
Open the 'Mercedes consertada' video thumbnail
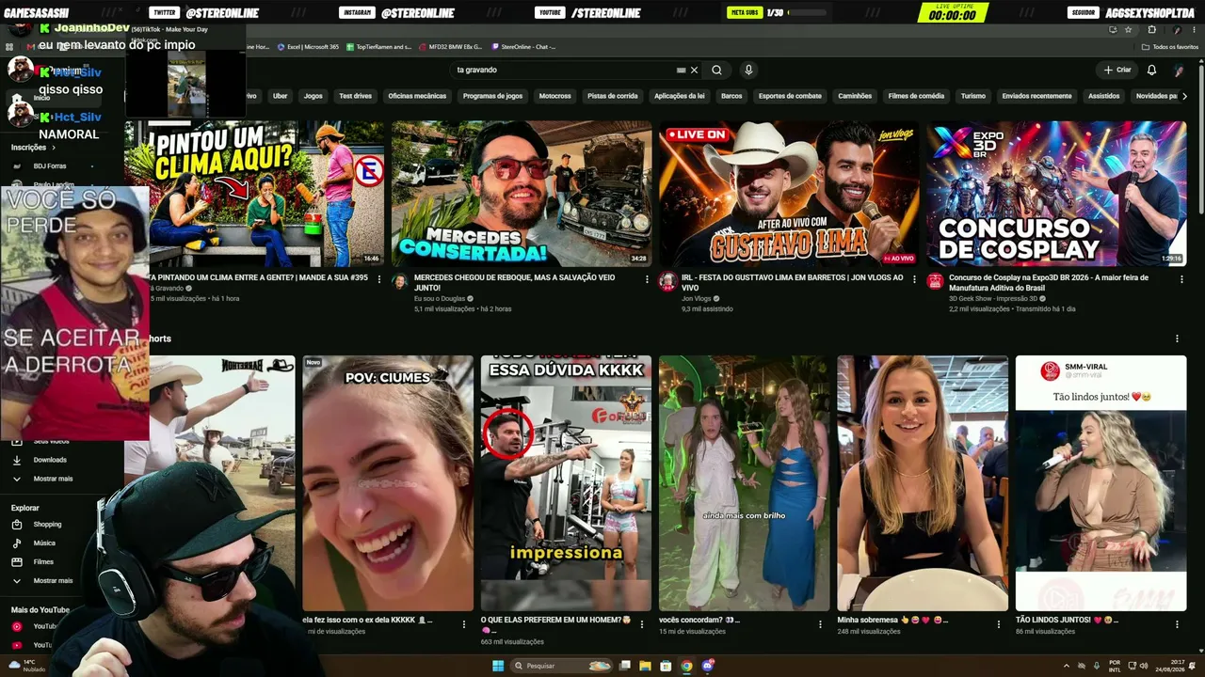(522, 194)
